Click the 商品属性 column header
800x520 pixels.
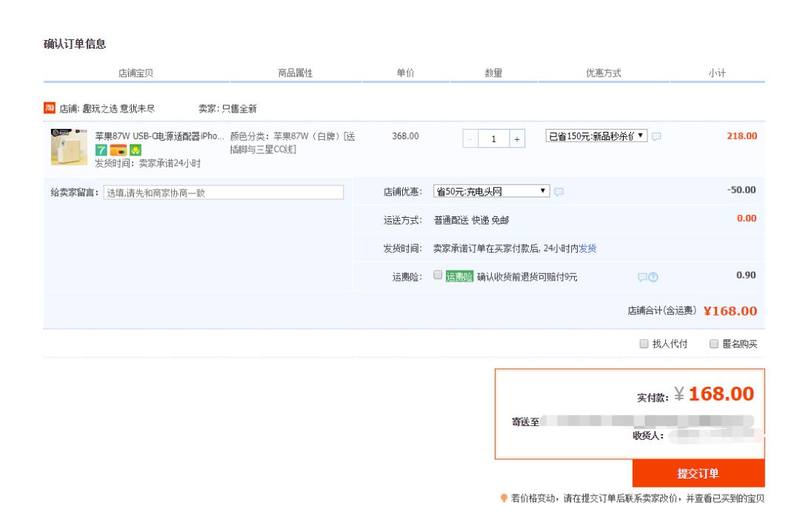click(296, 73)
